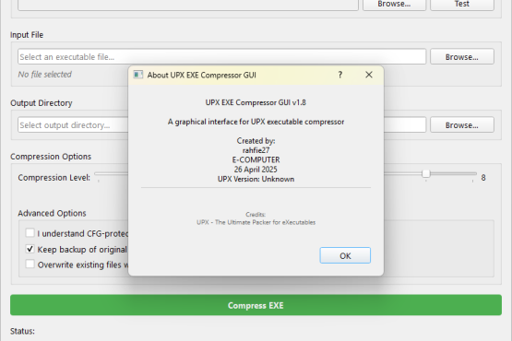Click 'A graphical interface for UPX executable compressor' text
Image resolution: width=512 pixels, height=341 pixels.
[256, 122]
